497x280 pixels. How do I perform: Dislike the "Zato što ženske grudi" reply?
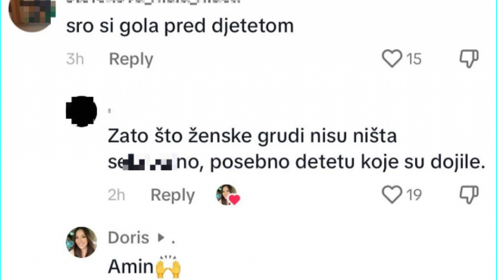pos(469,195)
